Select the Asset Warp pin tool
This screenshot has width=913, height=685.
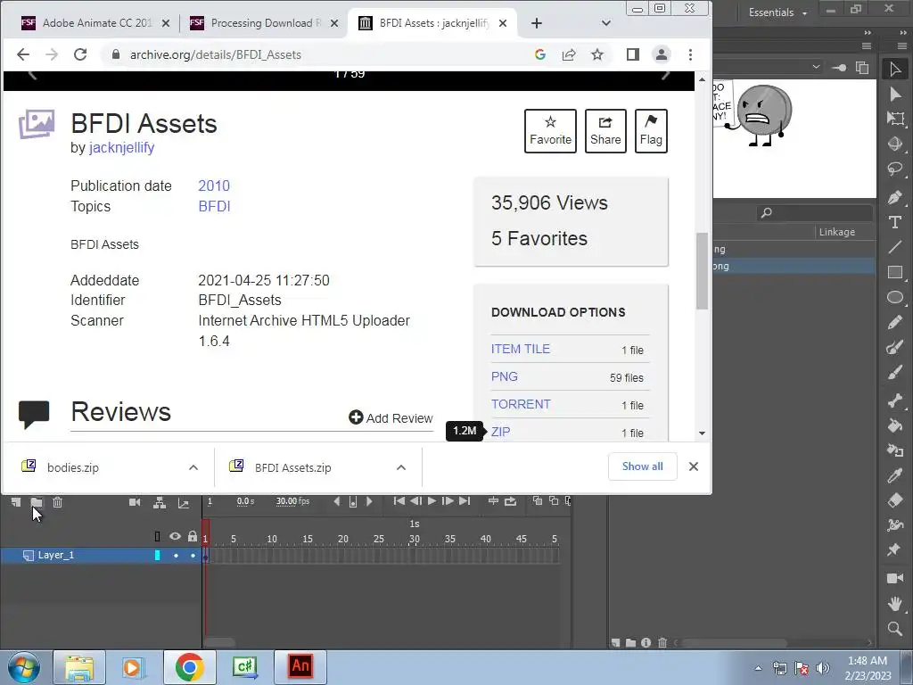click(x=895, y=549)
